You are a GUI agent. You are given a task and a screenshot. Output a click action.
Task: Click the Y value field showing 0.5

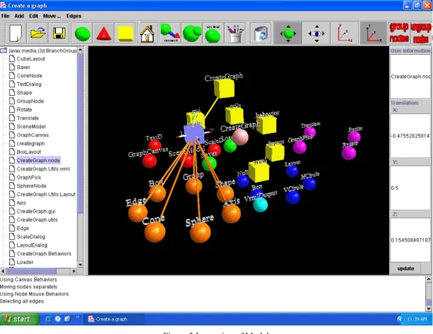pos(410,188)
